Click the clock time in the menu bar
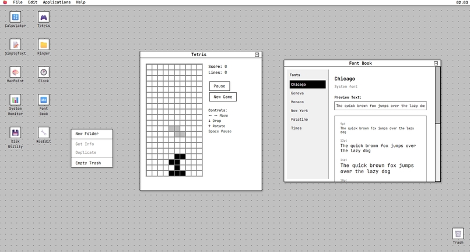The height and width of the screenshot is (252, 470). coord(462,2)
